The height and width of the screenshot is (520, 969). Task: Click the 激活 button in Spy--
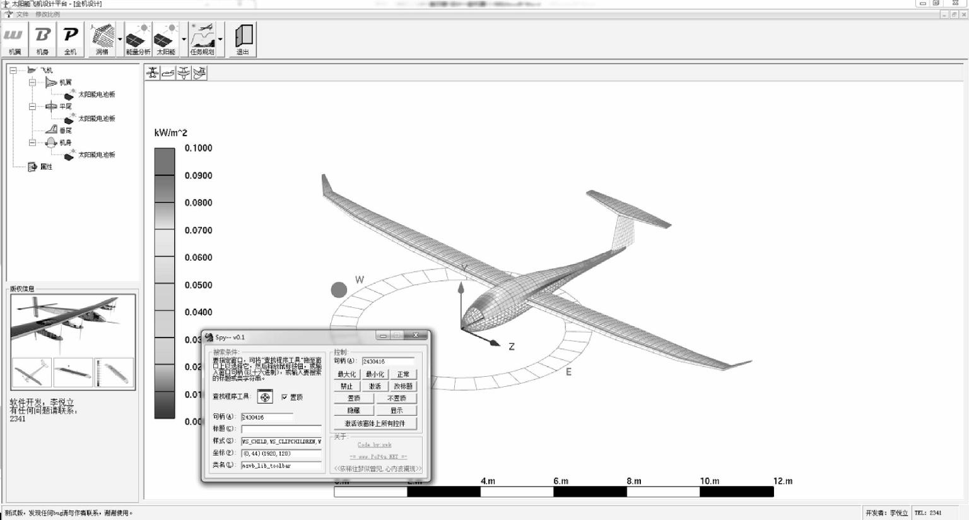click(x=375, y=386)
